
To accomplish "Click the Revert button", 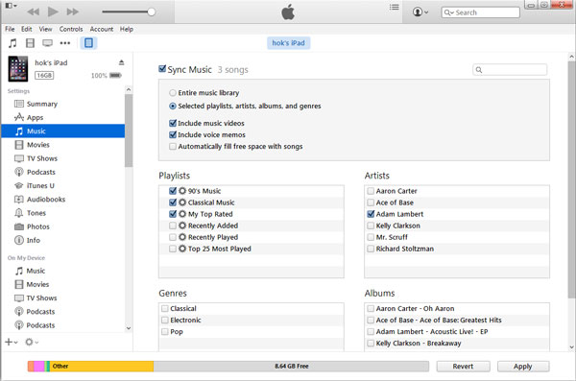I will coord(464,367).
